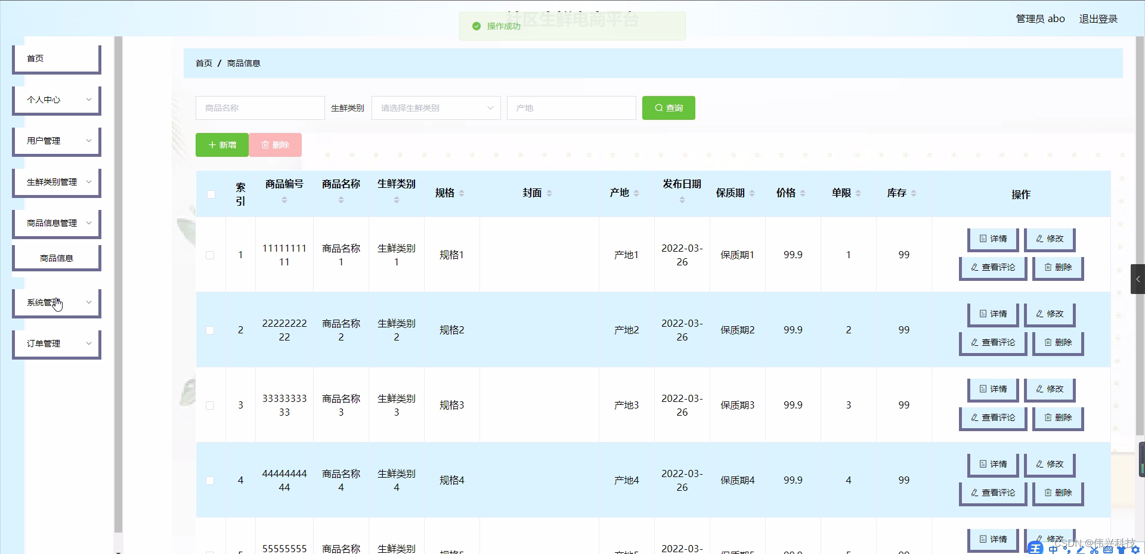
Task: Click the collapse arrow tab on right edge
Action: click(x=1138, y=279)
